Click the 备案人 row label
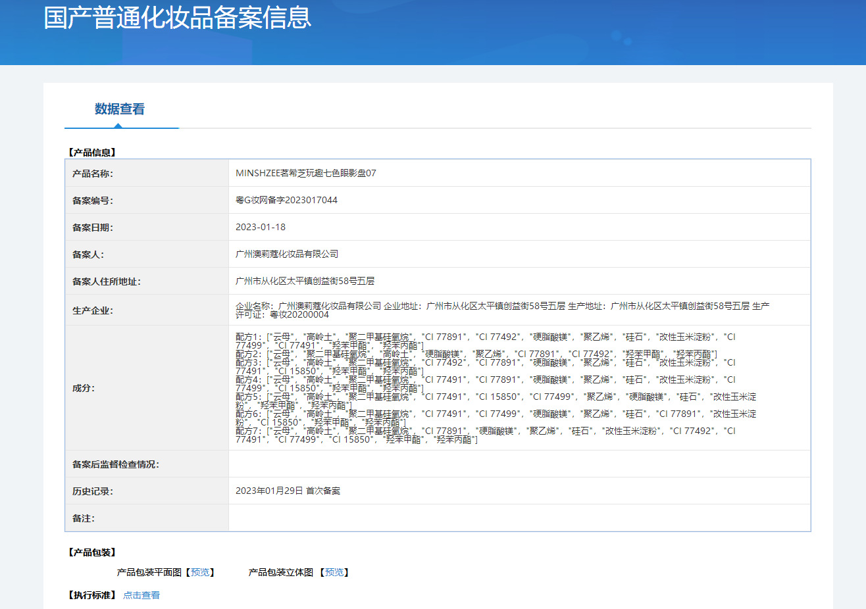 [x=88, y=255]
